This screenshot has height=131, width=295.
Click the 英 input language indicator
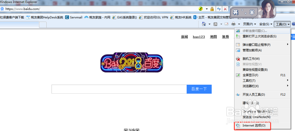[x=235, y=12]
